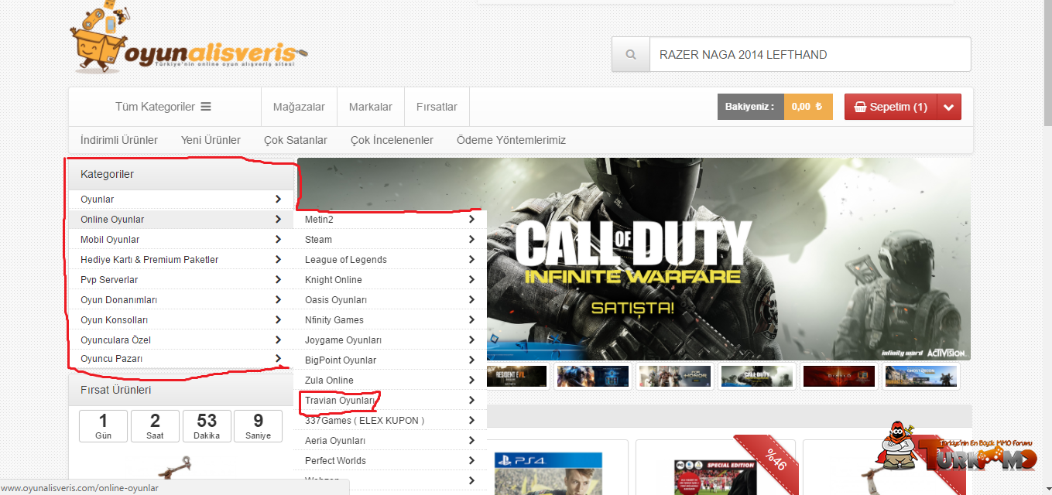Screen dimensions: 1052x495
Task: Choose Perfect Worlds from the submenu
Action: click(x=390, y=461)
